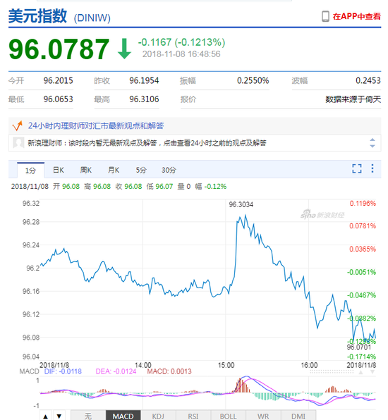Select the RSI indicator tab
Screen dimensions: 388x420
pos(193,416)
